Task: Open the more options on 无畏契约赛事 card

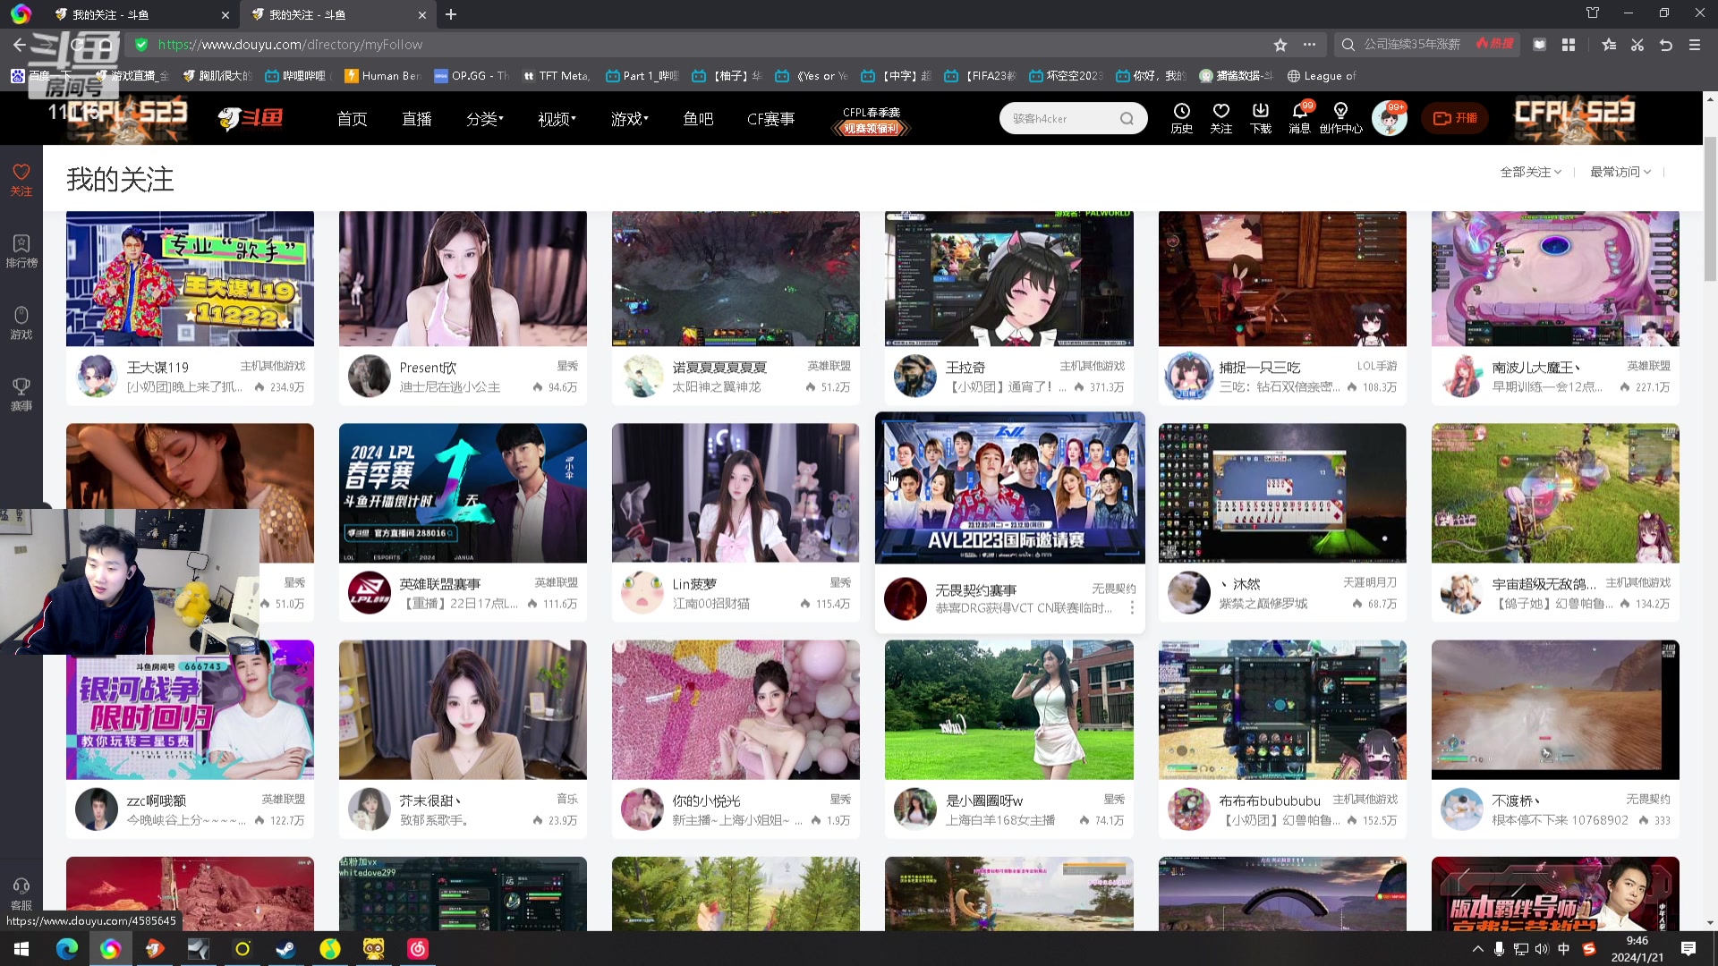Action: point(1132,608)
